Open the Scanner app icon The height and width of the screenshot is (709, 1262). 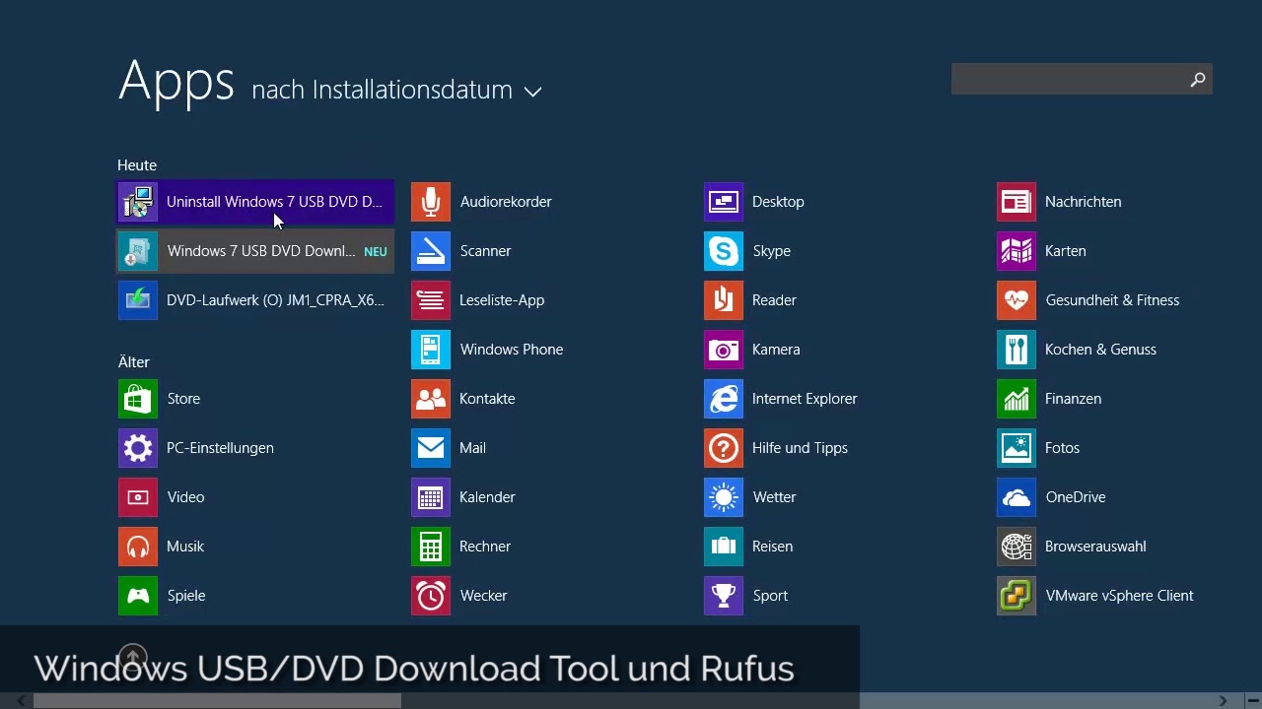point(431,251)
